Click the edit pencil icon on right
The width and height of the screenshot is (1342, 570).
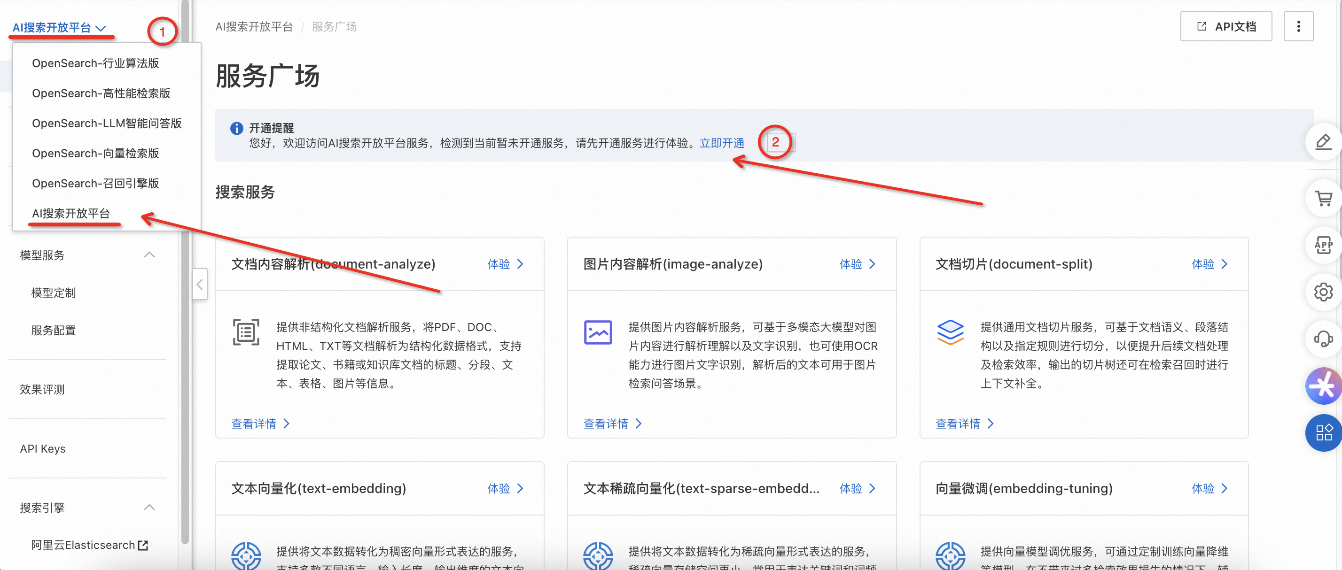(1323, 142)
